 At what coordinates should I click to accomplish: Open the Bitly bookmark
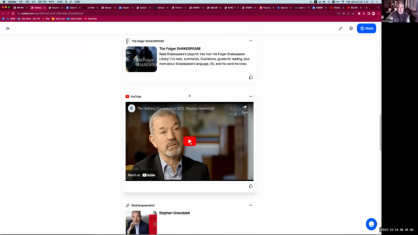click(x=46, y=19)
